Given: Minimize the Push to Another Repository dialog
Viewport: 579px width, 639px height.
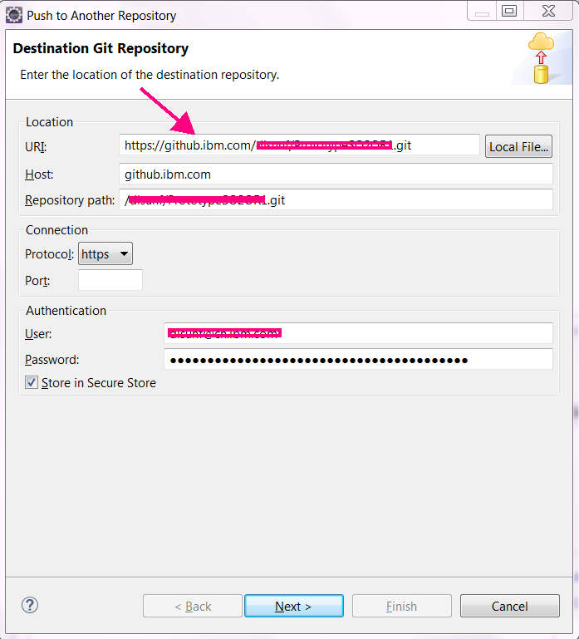Looking at the screenshot, I should coord(482,11).
